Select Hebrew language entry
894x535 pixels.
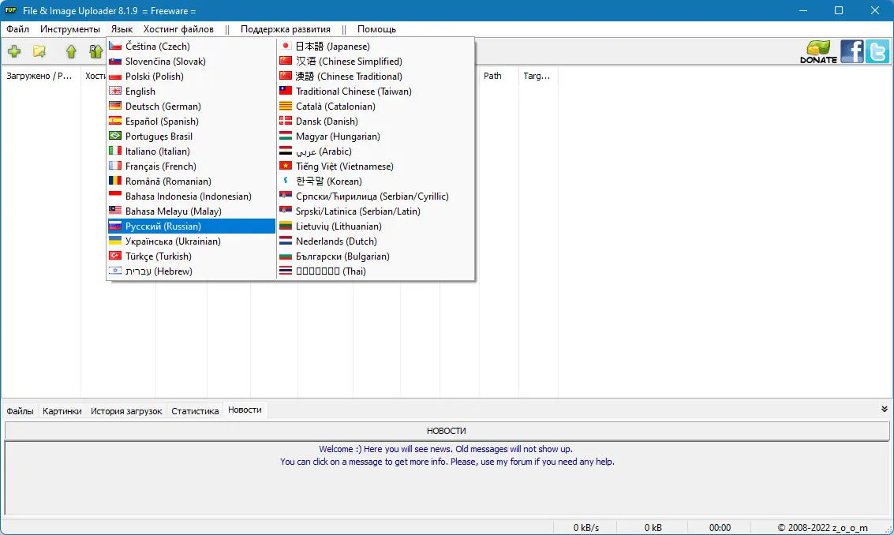point(192,271)
